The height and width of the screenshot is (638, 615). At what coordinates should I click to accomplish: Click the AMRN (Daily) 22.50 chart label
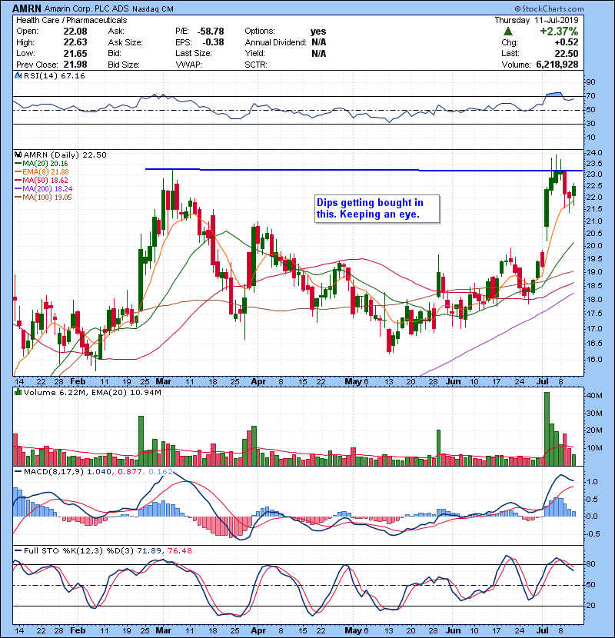65,155
